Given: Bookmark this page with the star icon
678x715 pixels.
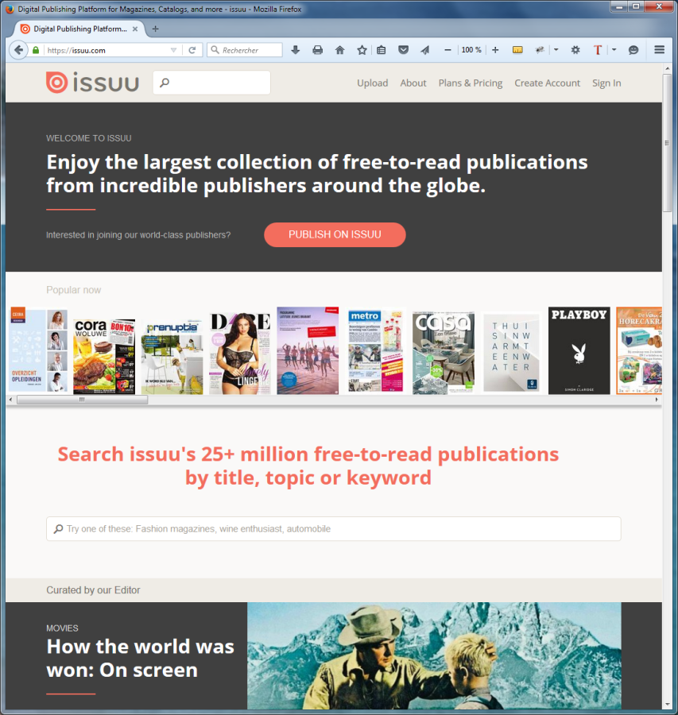Looking at the screenshot, I should 362,50.
